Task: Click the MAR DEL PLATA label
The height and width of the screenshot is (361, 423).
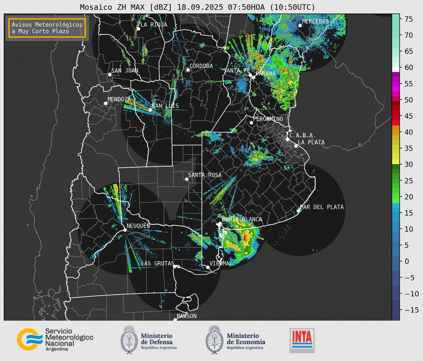Action: (x=322, y=207)
